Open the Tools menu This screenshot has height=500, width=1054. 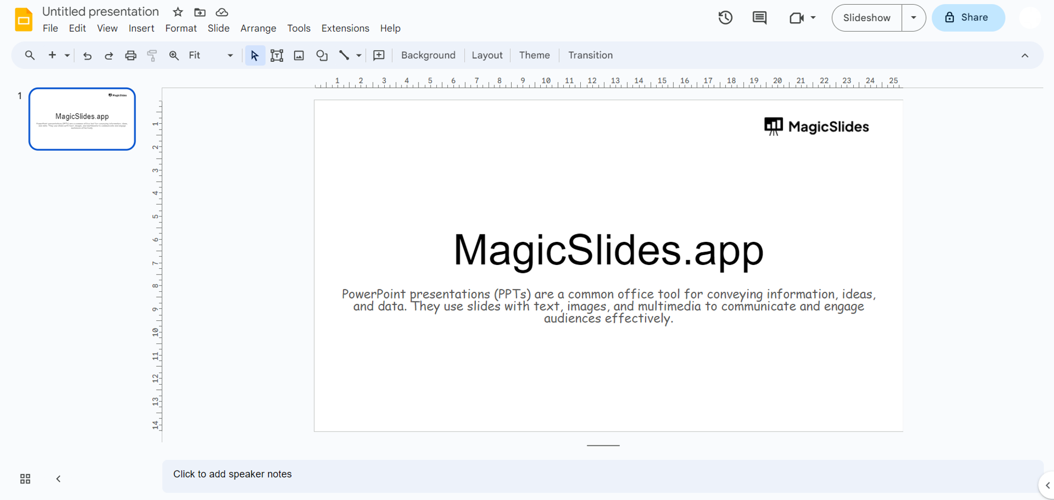click(x=299, y=28)
